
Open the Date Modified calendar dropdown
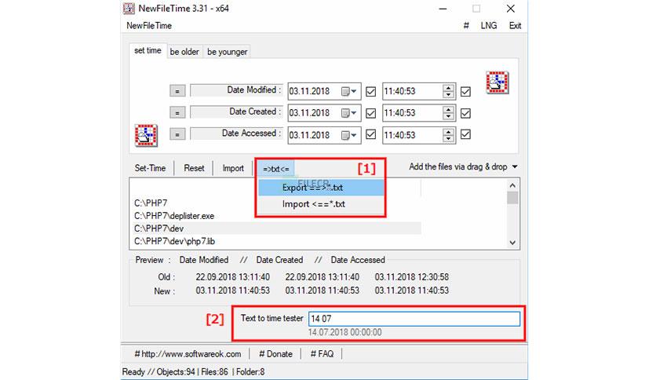coord(349,91)
